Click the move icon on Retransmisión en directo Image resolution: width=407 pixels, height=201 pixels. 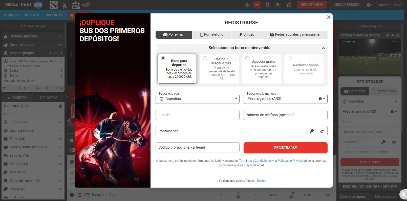(388, 35)
